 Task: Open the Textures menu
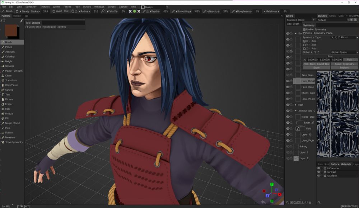click(45, 7)
